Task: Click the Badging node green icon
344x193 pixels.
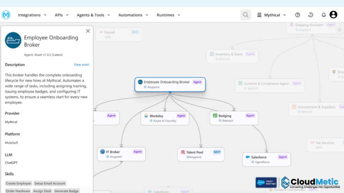Action: pos(215,116)
